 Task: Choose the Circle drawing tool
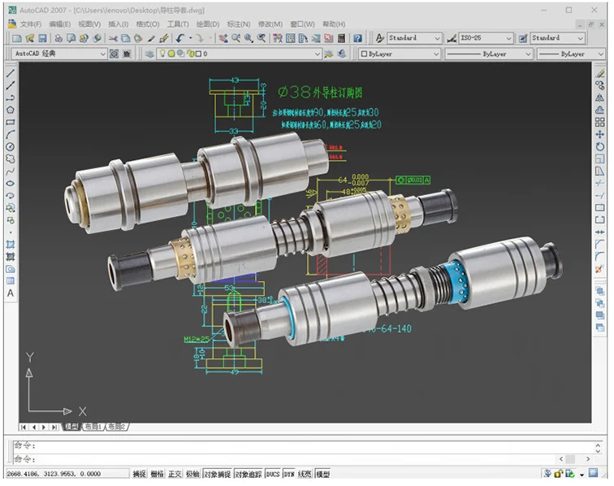coord(11,146)
